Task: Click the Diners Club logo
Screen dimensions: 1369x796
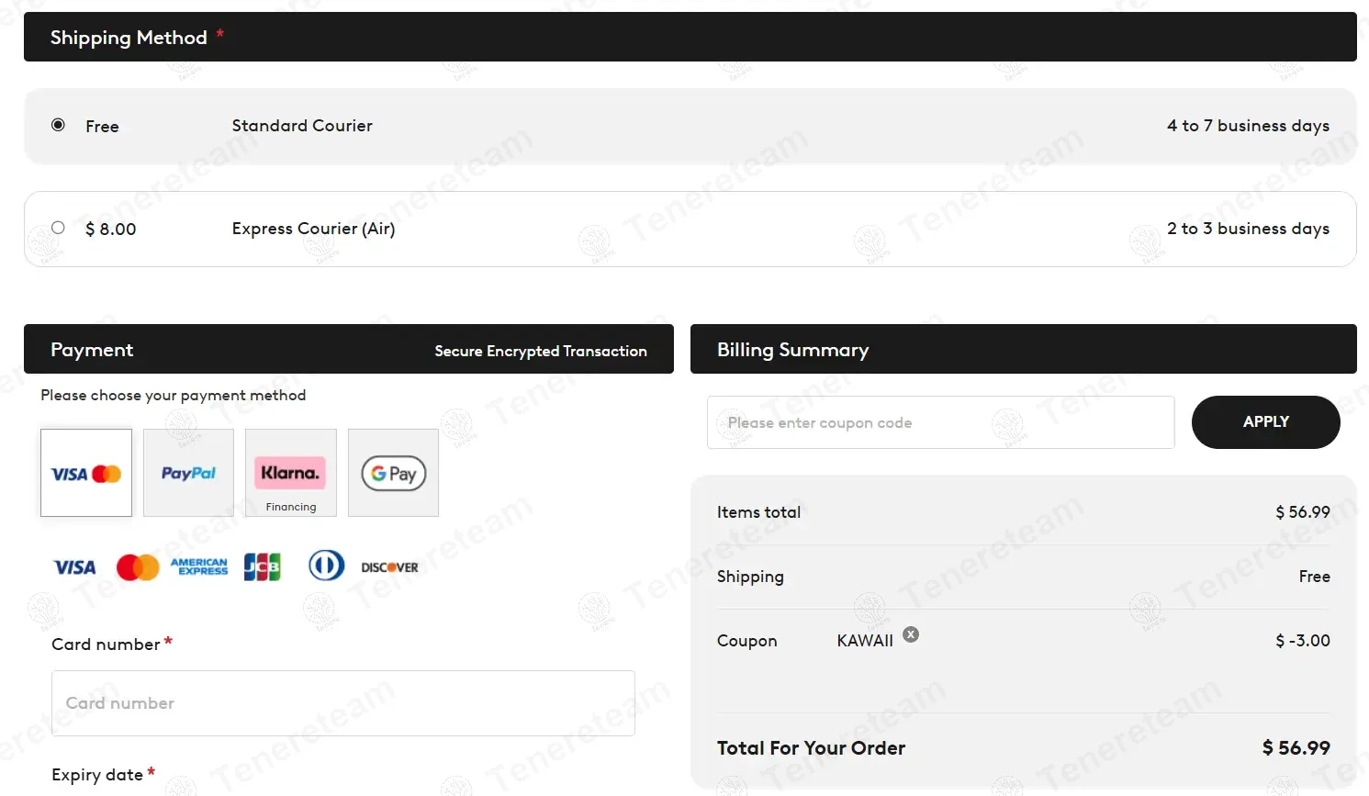Action: pos(326,566)
